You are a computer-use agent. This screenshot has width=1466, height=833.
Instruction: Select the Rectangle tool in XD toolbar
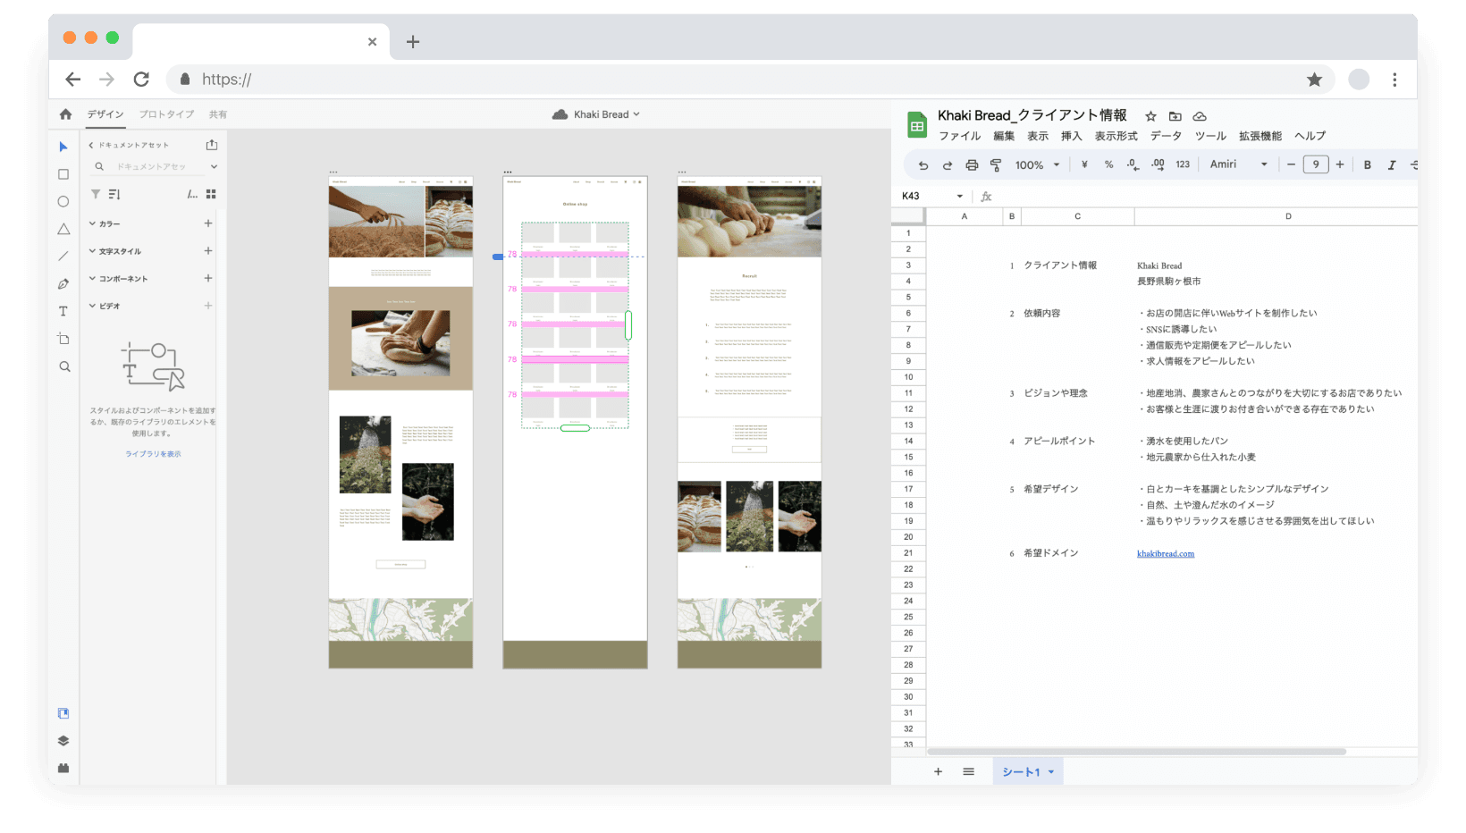pyautogui.click(x=63, y=174)
